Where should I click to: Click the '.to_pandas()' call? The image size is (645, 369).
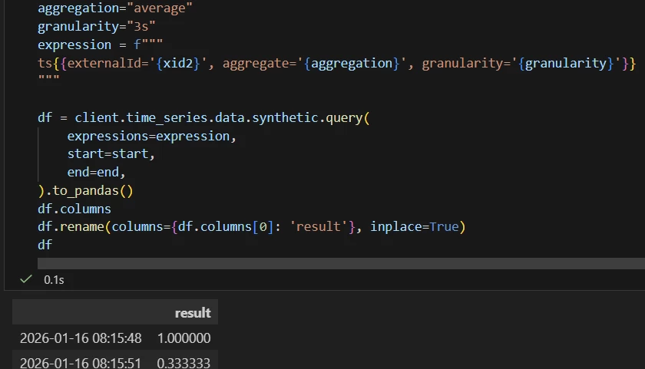90,191
